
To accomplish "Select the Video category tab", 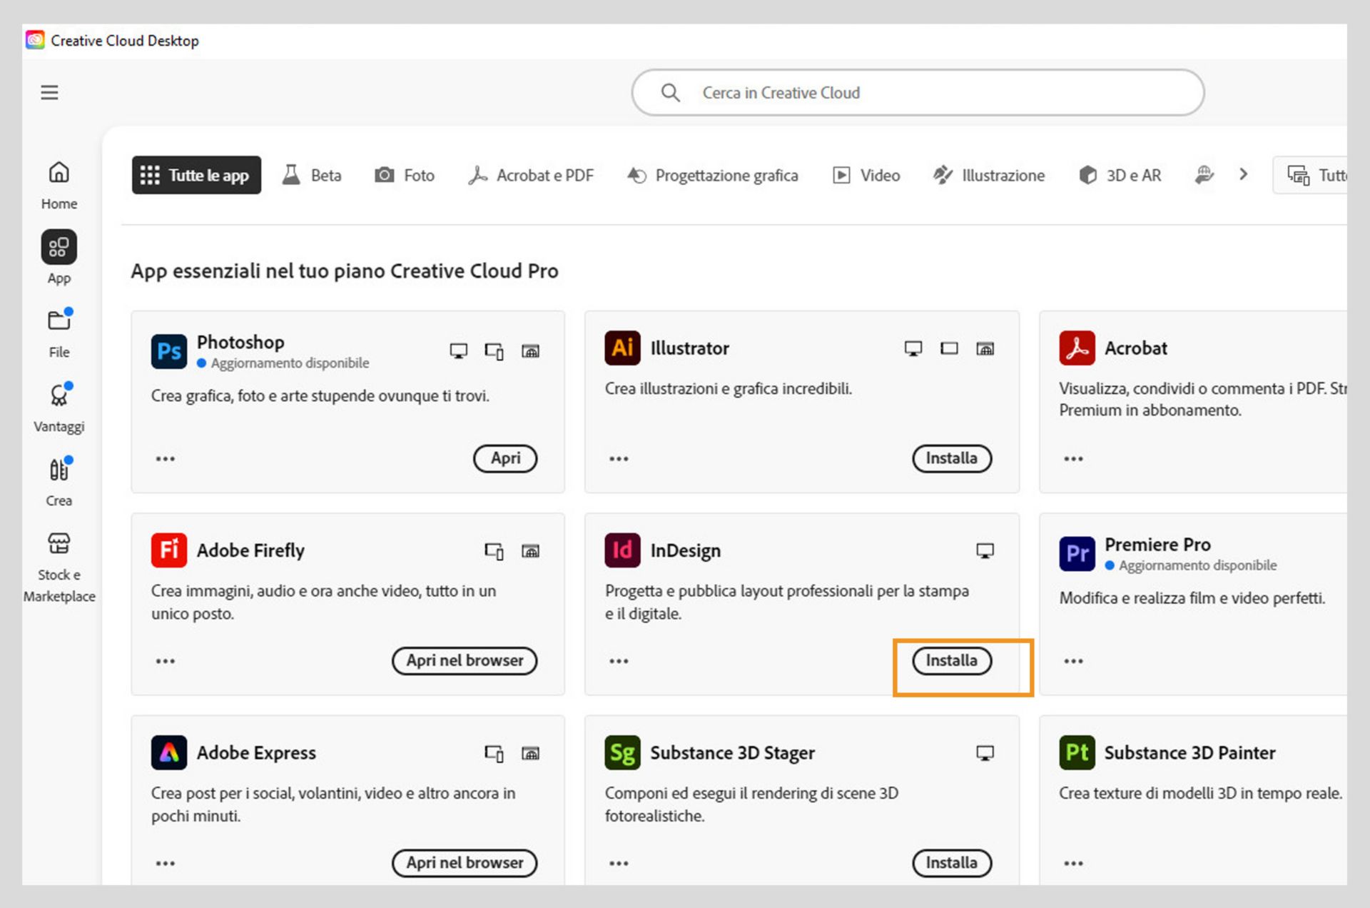I will (866, 175).
